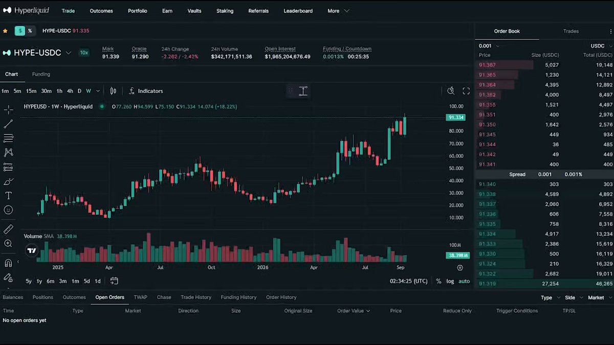Select the Fibonacci retracement tool
Viewport: 614px width, 345px height.
click(x=9, y=138)
